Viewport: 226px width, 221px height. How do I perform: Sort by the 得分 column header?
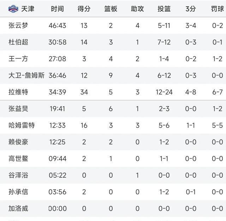[x=84, y=9]
